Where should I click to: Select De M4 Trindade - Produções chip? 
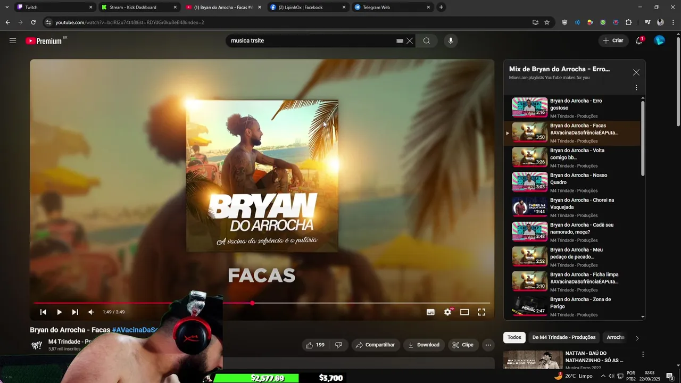(564, 337)
